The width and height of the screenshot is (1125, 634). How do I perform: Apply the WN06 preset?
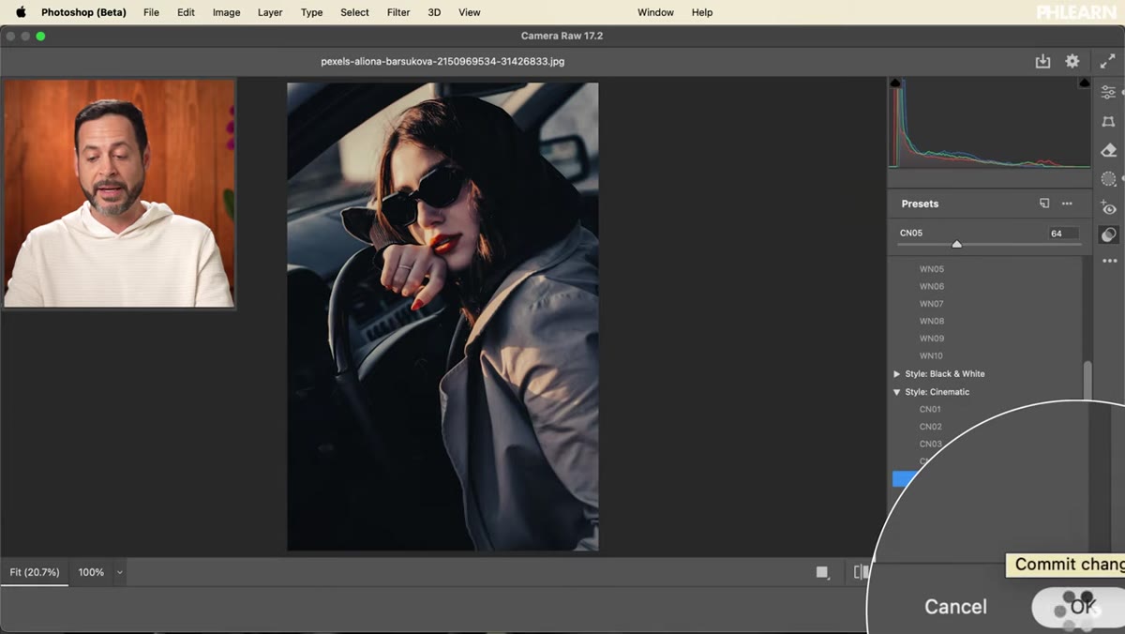click(931, 286)
